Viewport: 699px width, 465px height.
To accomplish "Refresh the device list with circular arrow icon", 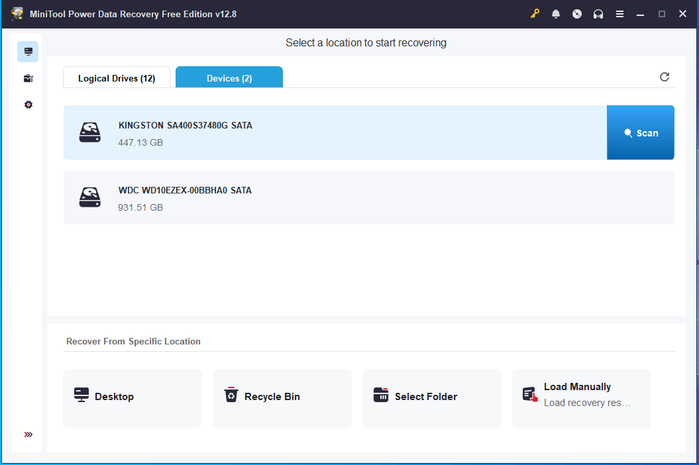I will click(x=665, y=77).
